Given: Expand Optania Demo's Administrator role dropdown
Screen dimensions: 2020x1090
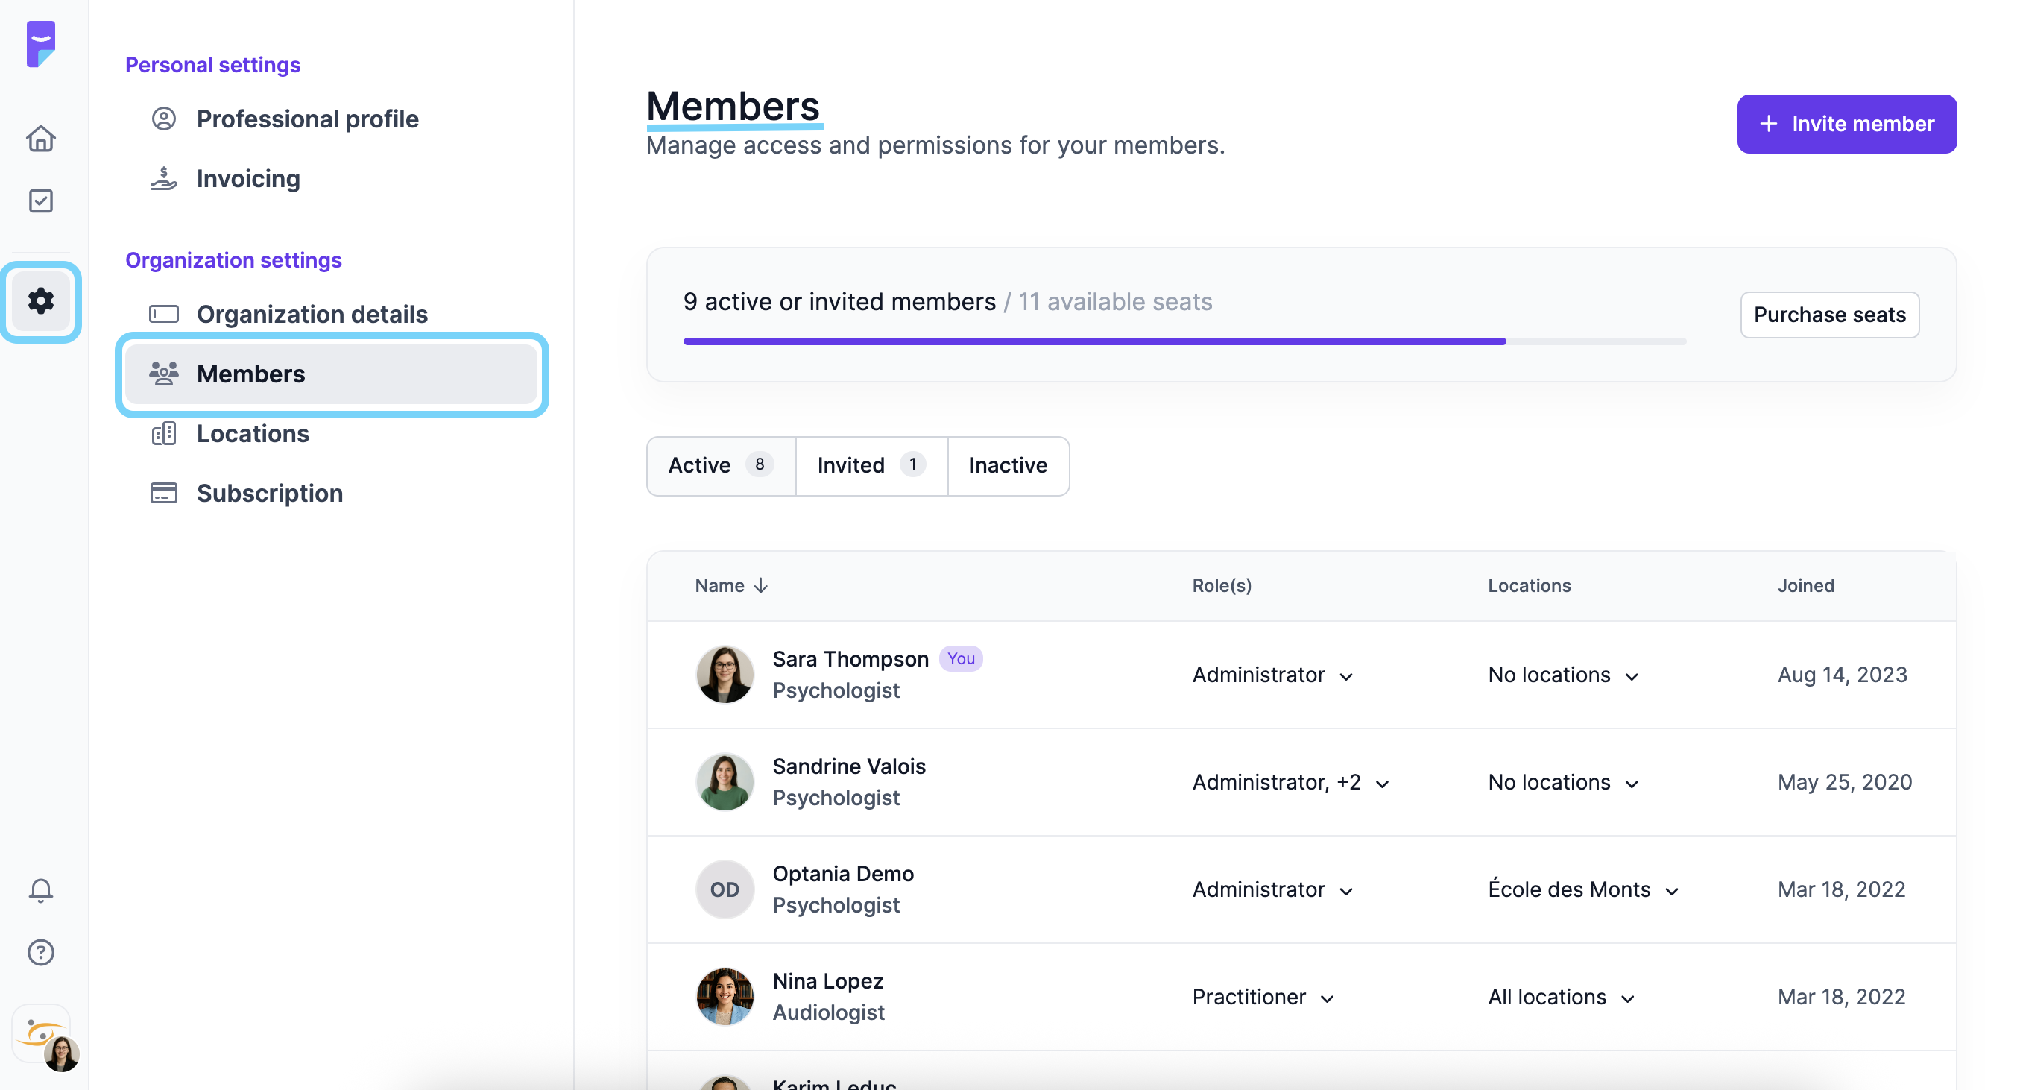Looking at the screenshot, I should tap(1272, 890).
